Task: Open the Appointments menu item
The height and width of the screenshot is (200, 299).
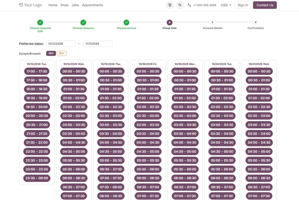Action: [93, 5]
